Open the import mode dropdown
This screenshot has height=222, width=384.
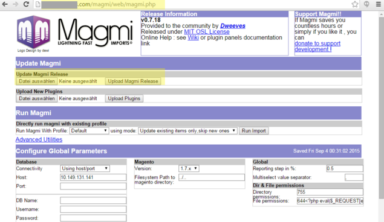point(187,131)
